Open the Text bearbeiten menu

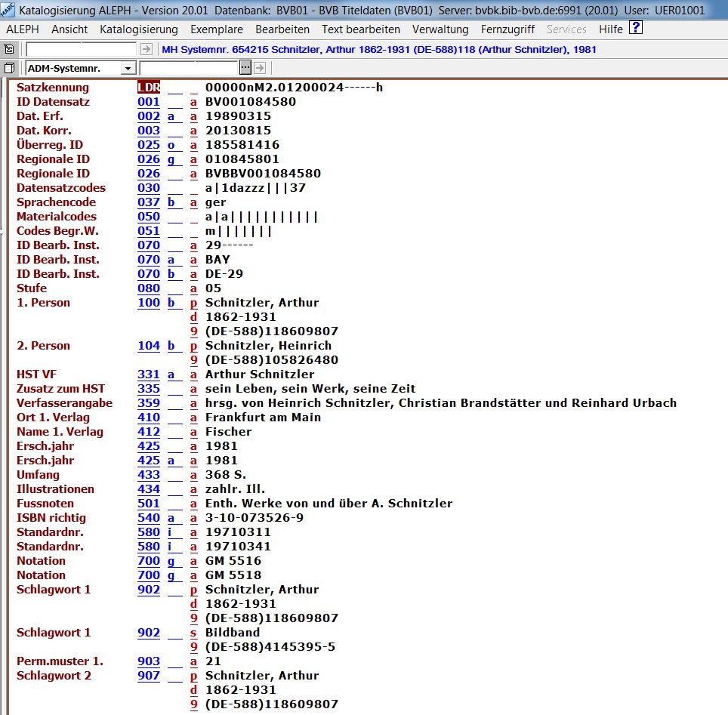coord(361,29)
